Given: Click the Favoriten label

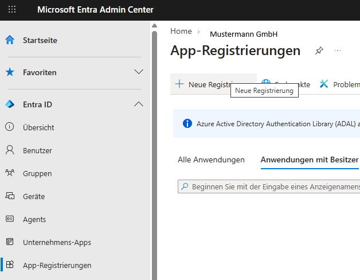Looking at the screenshot, I should pyautogui.click(x=40, y=72).
